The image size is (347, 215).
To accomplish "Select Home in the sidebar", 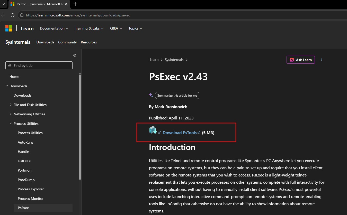I will click(14, 77).
